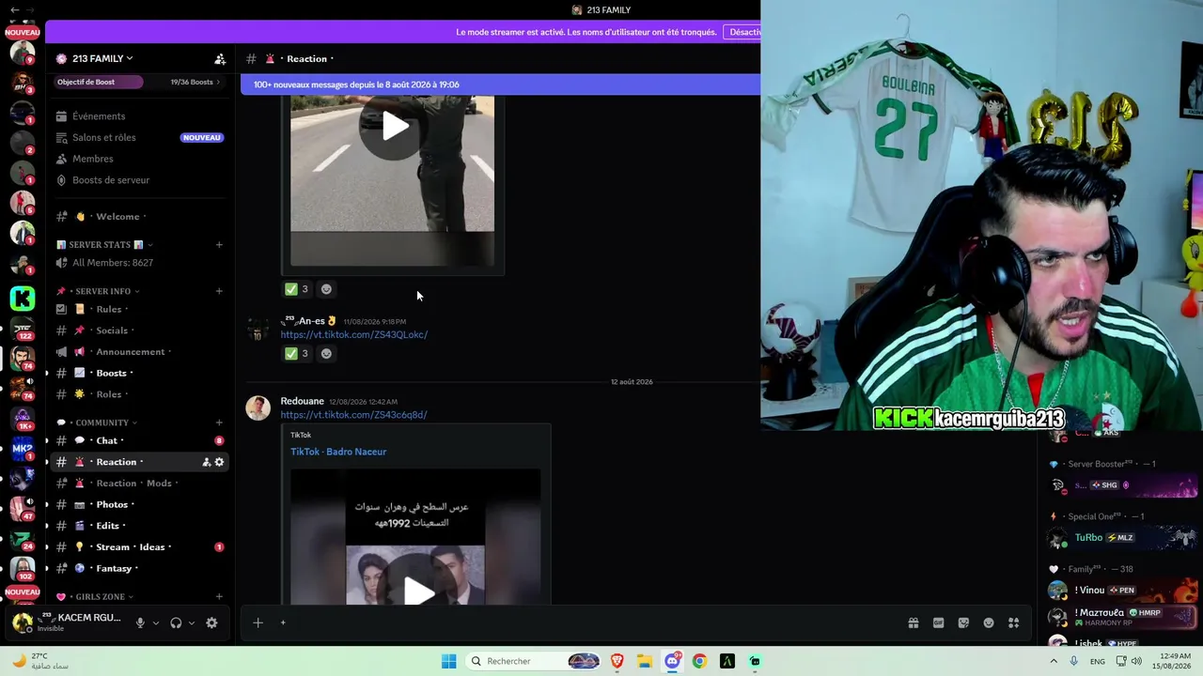The image size is (1203, 676).
Task: Open the Roles channel
Action: coord(109,394)
